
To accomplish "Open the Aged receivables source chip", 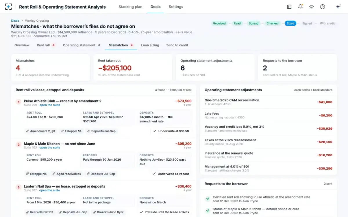I will point(67,174).
